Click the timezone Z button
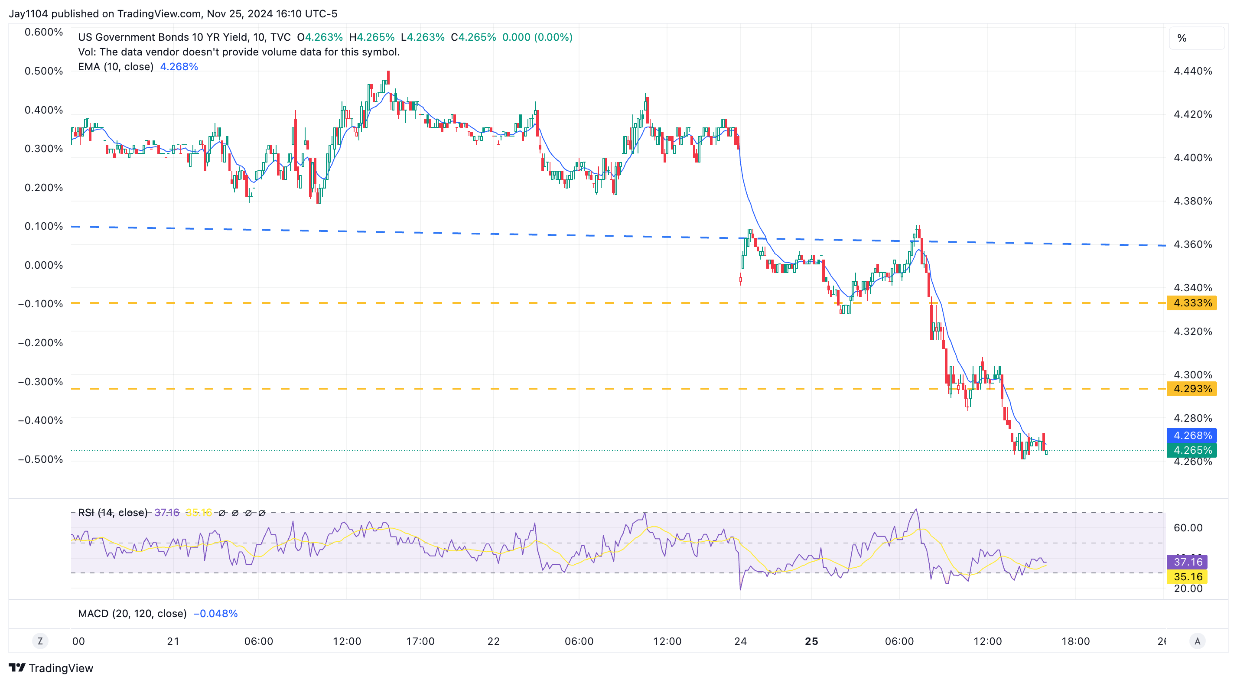The width and height of the screenshot is (1237, 683). (40, 641)
